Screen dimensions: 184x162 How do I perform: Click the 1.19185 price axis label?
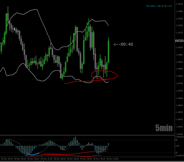179,25
